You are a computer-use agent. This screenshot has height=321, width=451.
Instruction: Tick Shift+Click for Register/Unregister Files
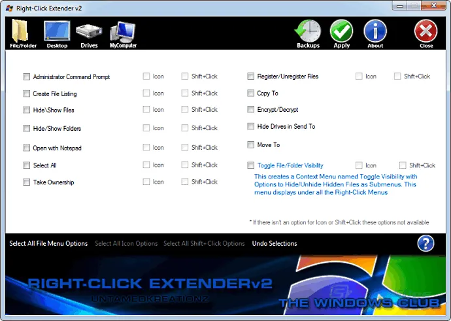pyautogui.click(x=397, y=76)
